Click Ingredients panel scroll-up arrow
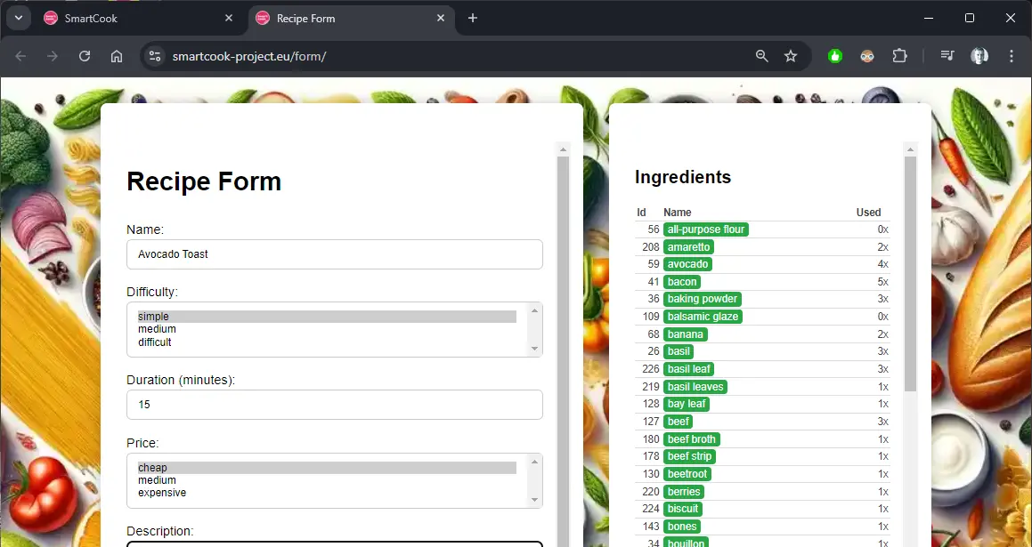 point(910,150)
